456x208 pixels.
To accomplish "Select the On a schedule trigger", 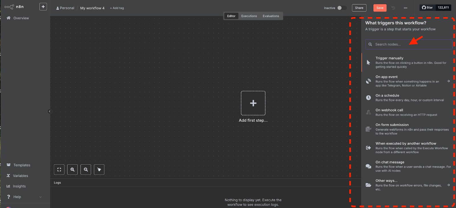I will tap(408, 98).
